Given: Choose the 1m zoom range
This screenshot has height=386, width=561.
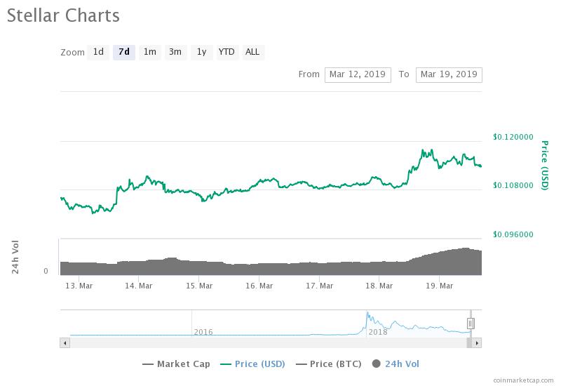Looking at the screenshot, I should [149, 52].
